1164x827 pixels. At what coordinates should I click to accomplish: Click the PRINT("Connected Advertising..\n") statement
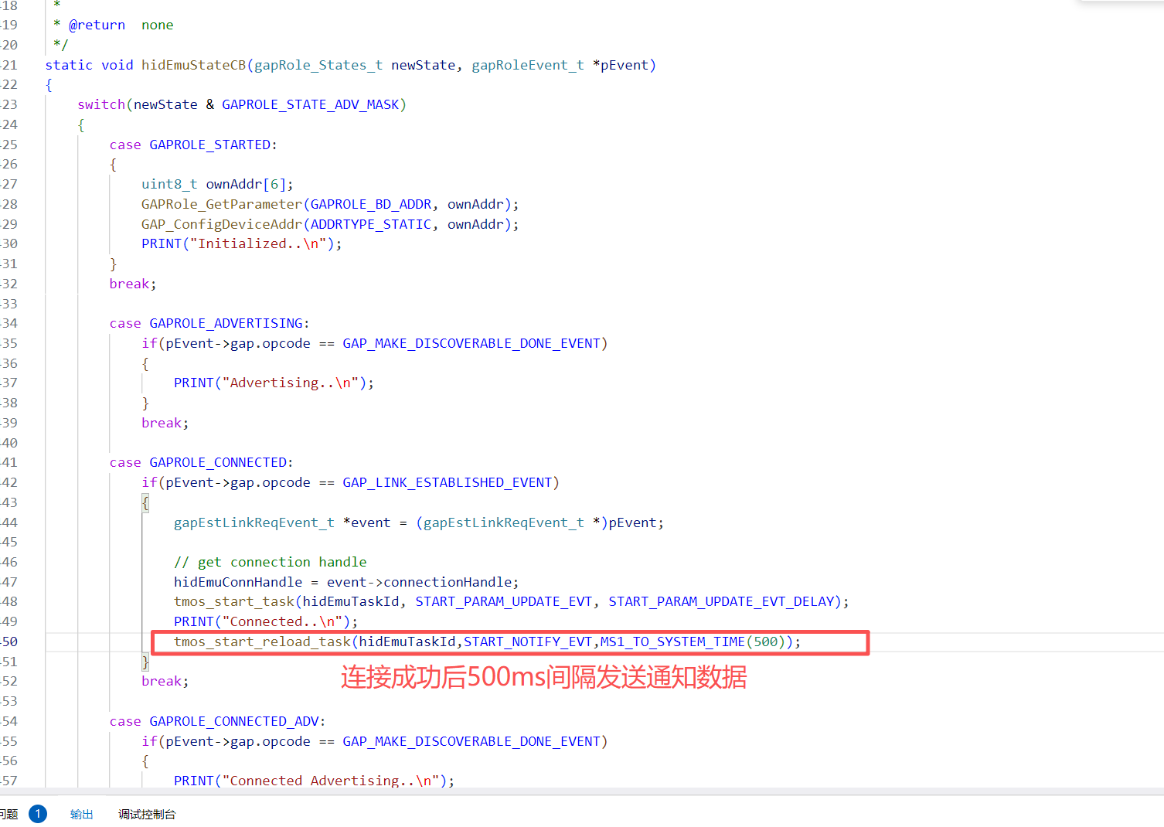[x=314, y=781]
